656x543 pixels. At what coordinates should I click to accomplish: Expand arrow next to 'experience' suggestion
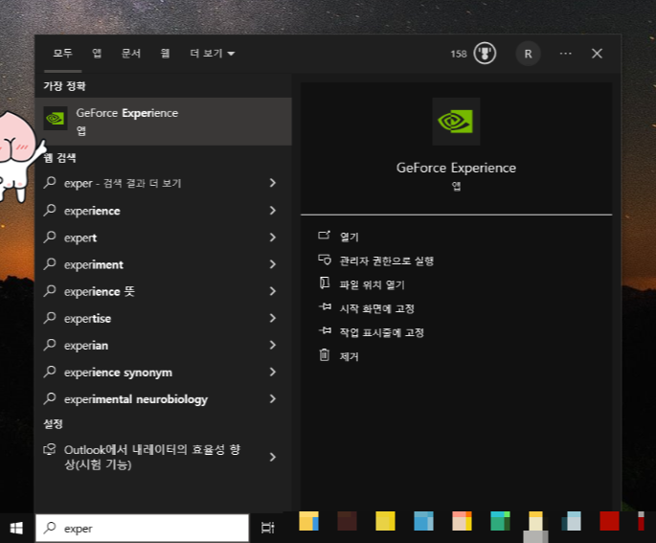pyautogui.click(x=273, y=210)
